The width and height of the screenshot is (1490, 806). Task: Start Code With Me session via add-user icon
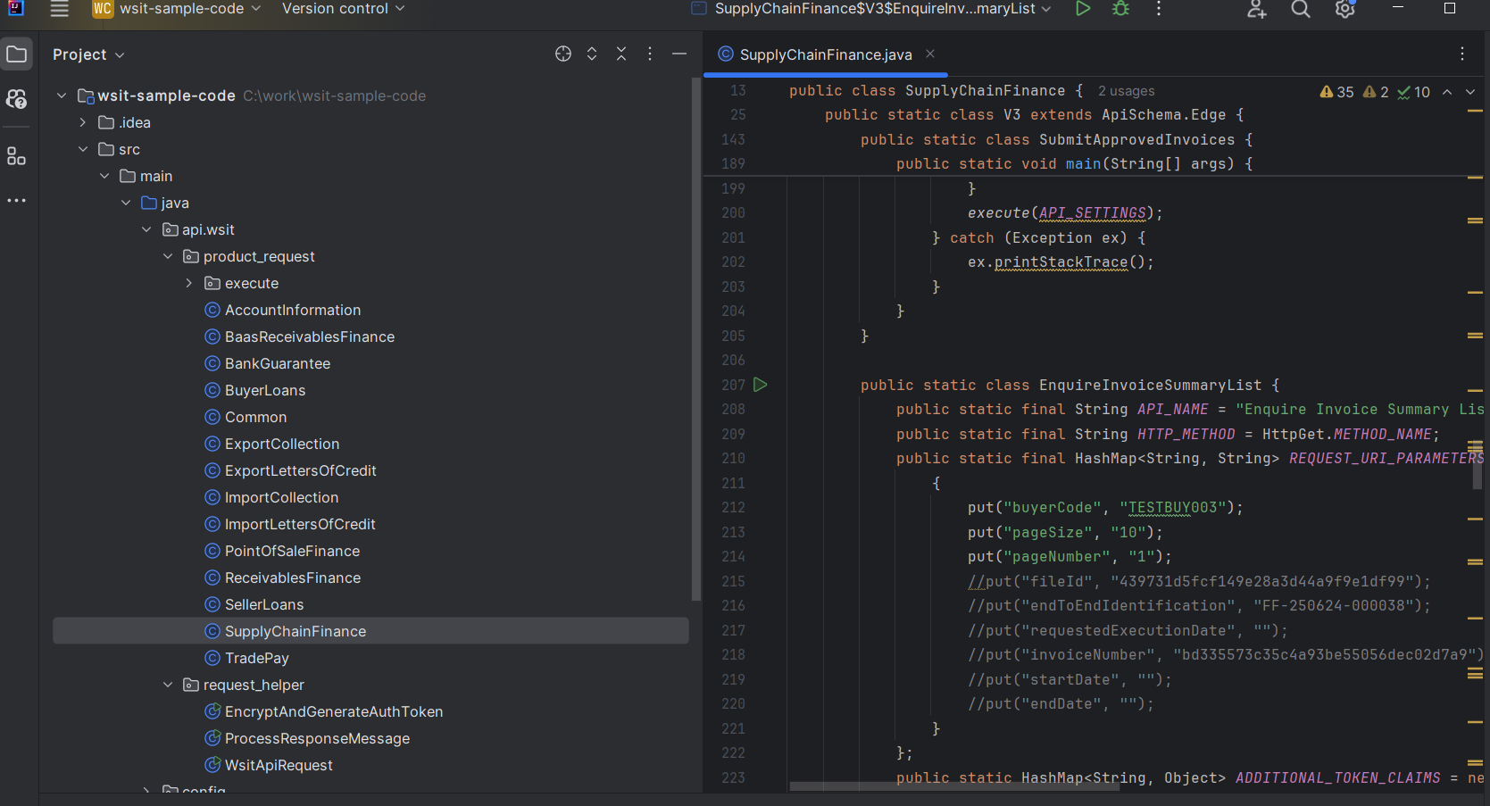tap(1256, 9)
